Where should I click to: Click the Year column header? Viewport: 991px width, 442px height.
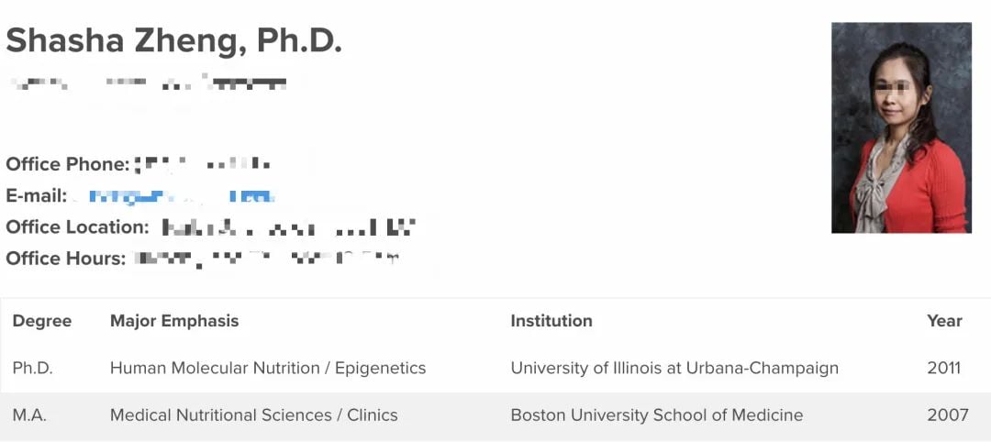[x=944, y=321]
